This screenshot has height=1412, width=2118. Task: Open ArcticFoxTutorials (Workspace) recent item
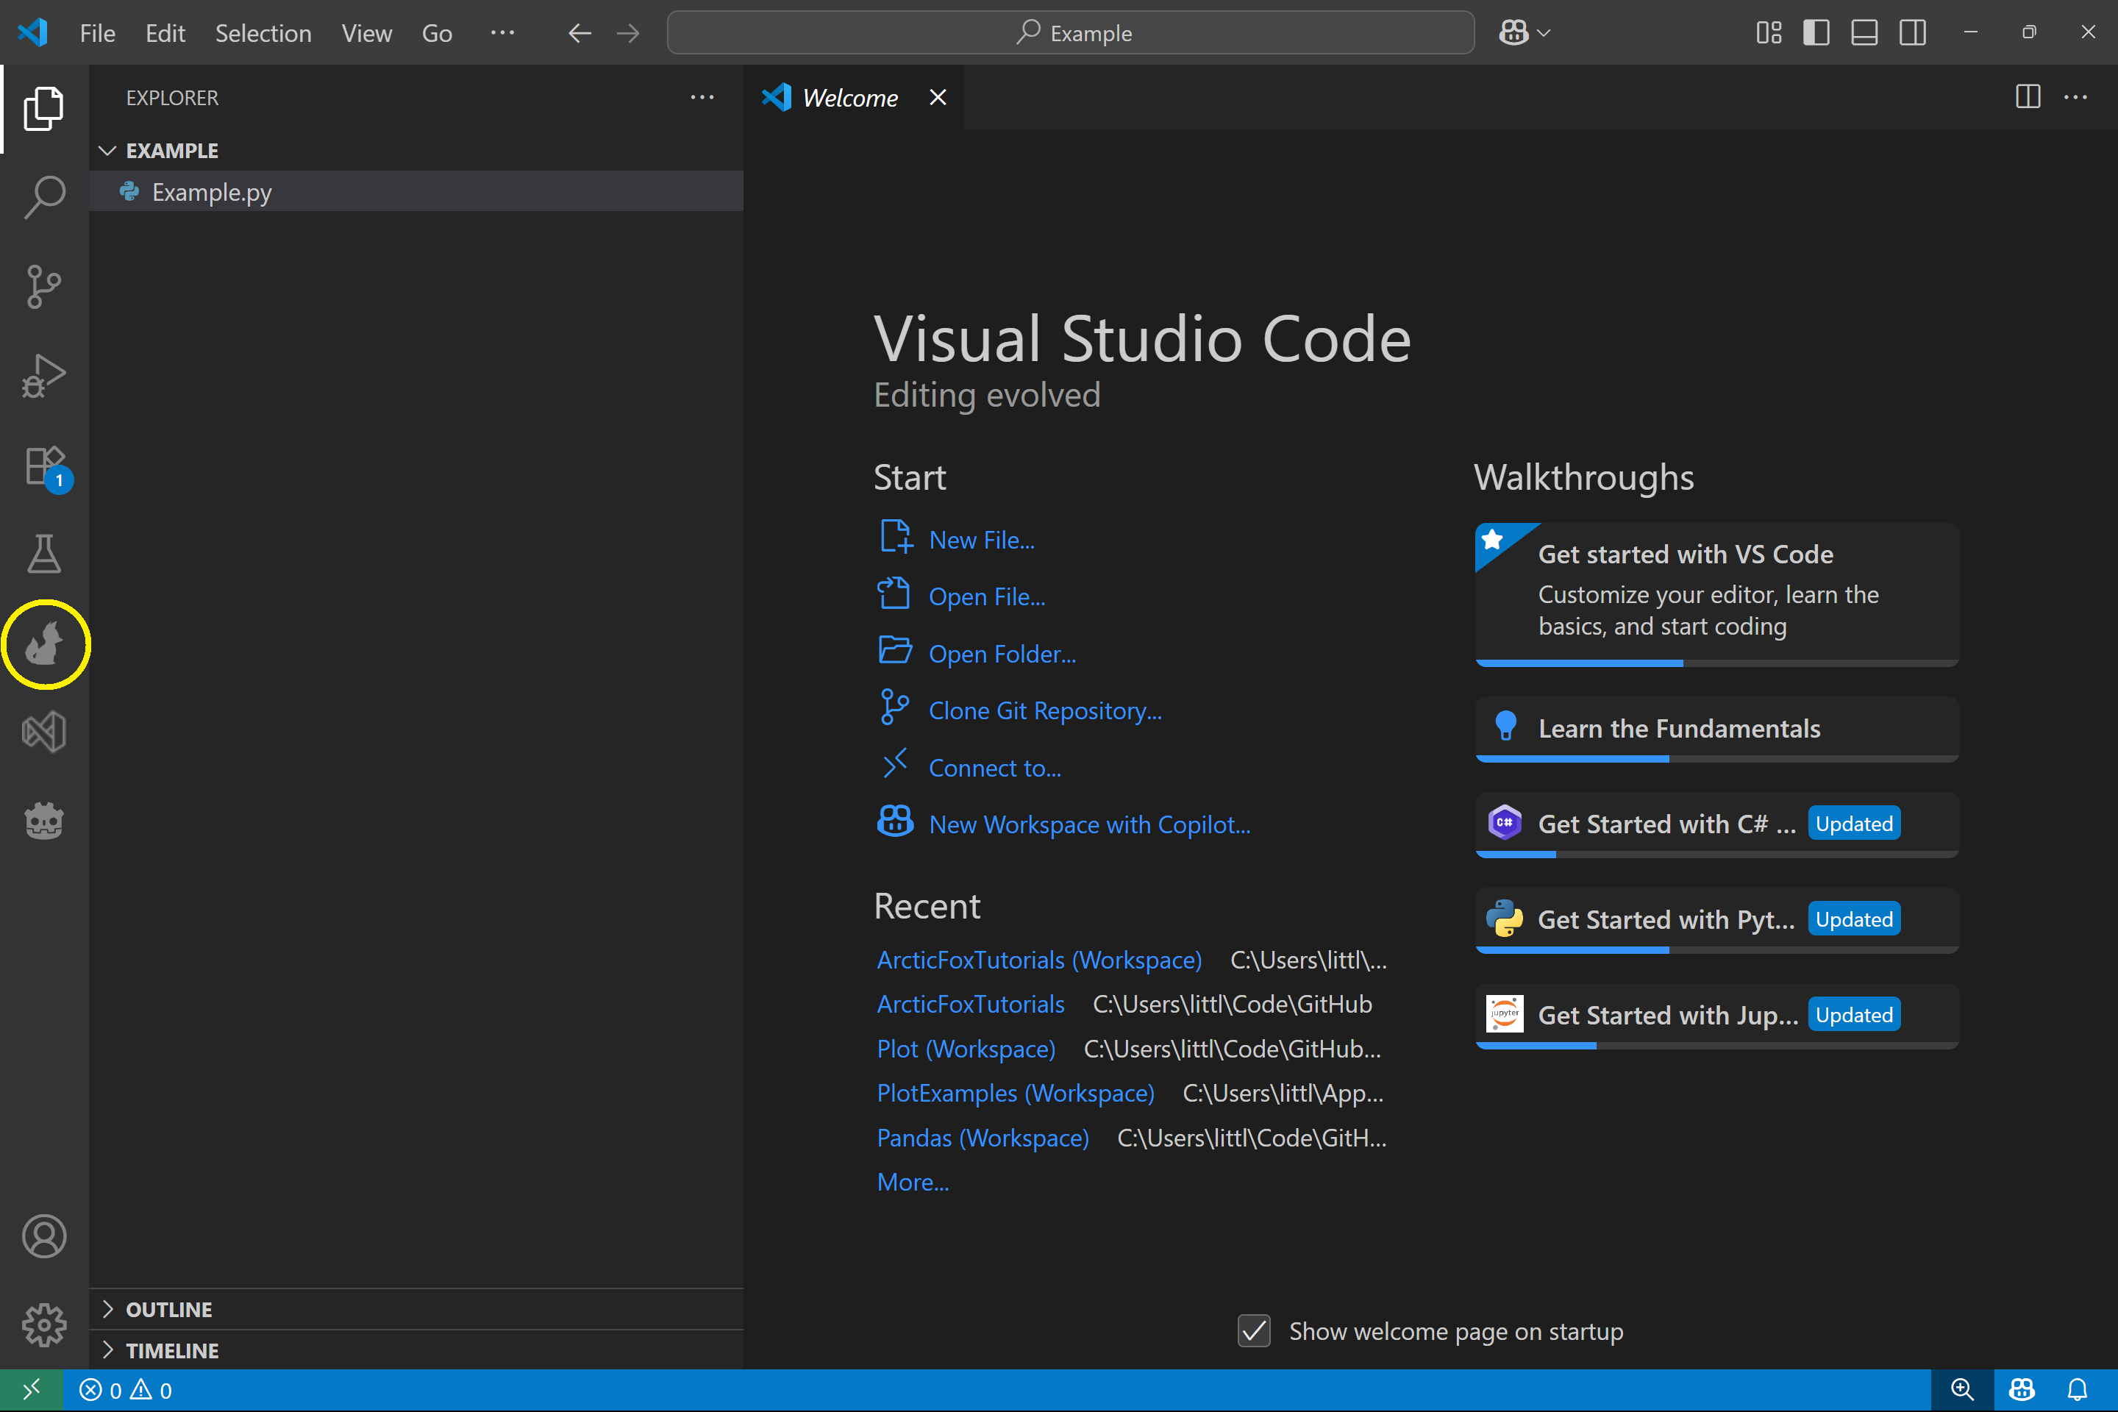coord(1039,960)
